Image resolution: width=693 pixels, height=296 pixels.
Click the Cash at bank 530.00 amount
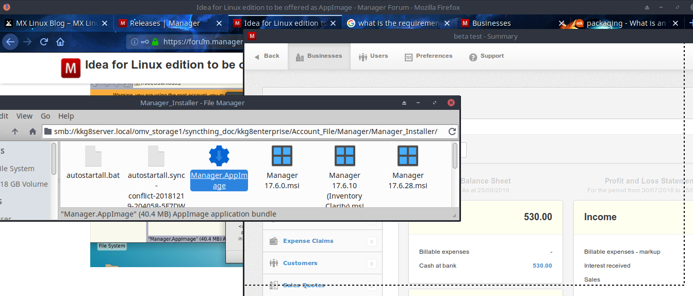[542, 266]
